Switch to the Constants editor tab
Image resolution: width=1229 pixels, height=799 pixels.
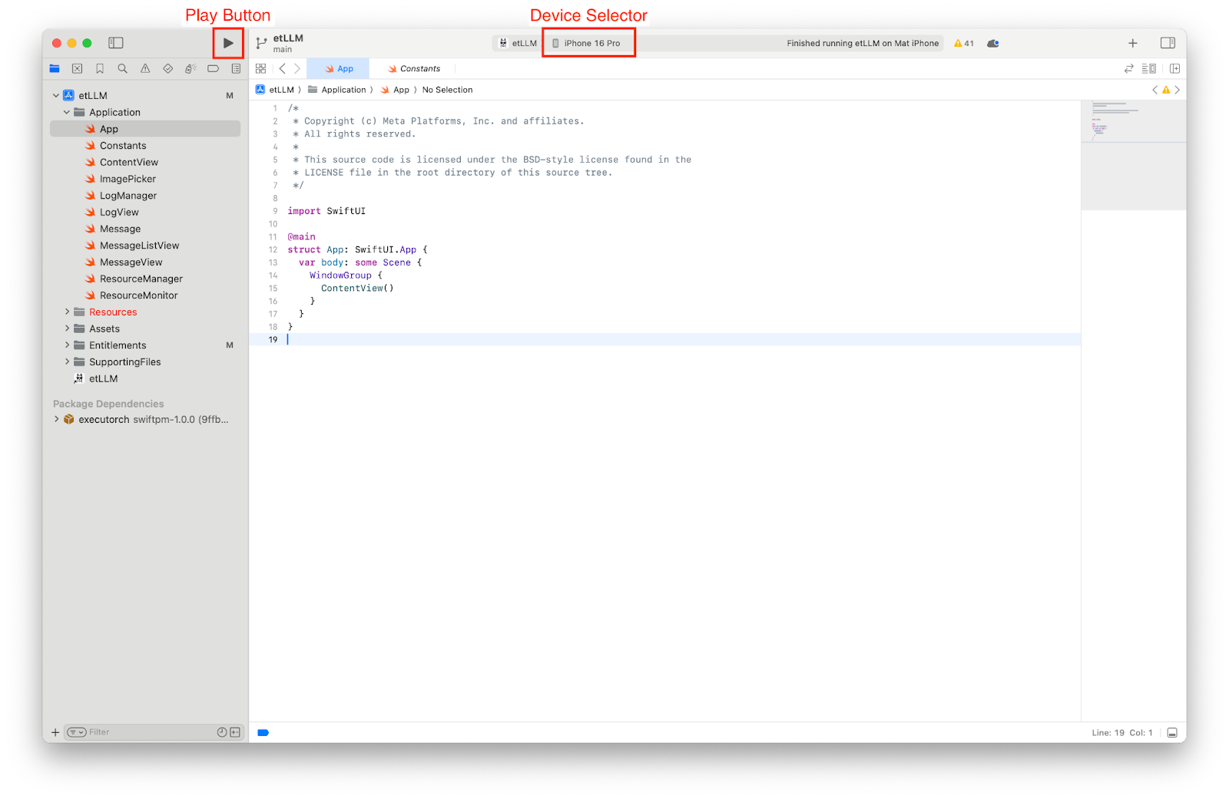(x=419, y=68)
